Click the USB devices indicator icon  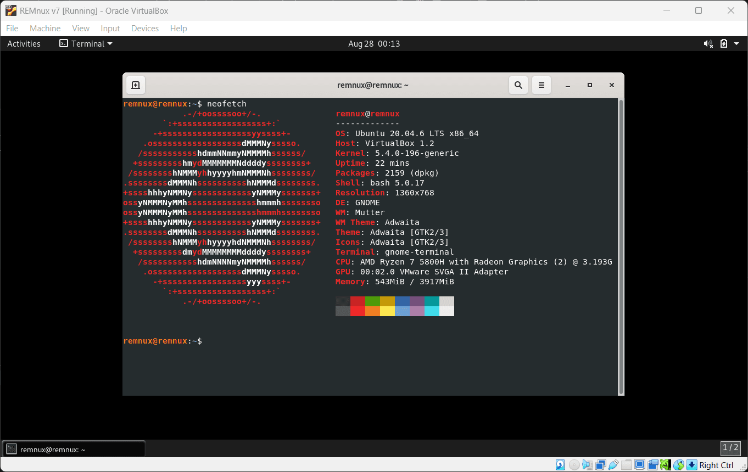pyautogui.click(x=613, y=465)
